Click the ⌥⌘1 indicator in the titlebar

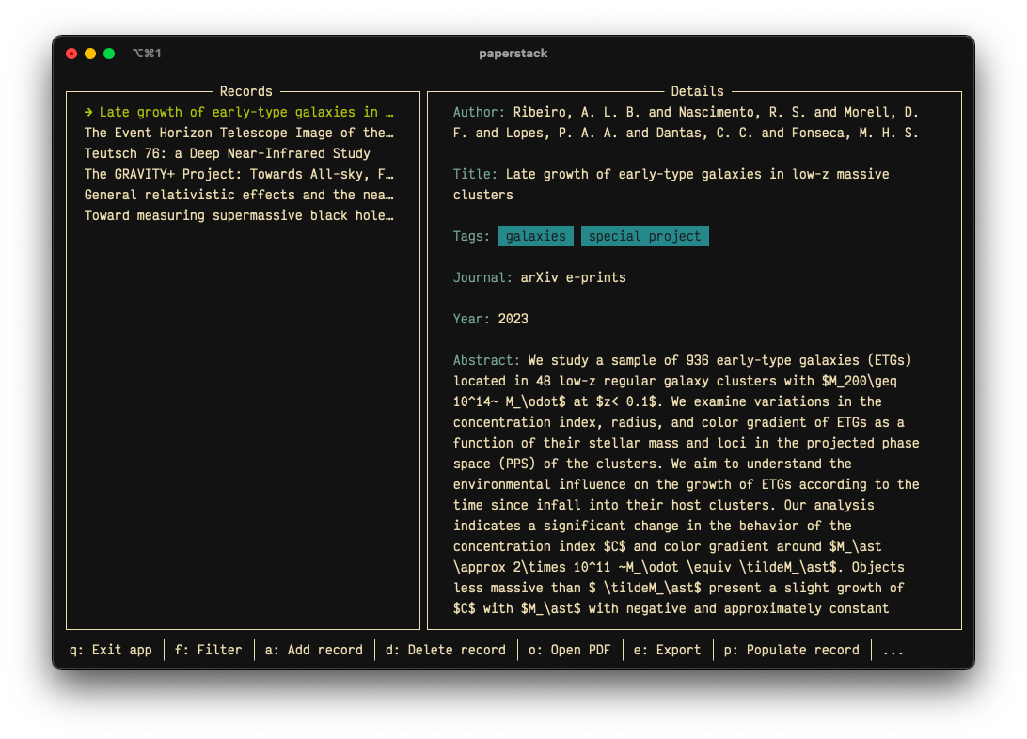(x=149, y=54)
